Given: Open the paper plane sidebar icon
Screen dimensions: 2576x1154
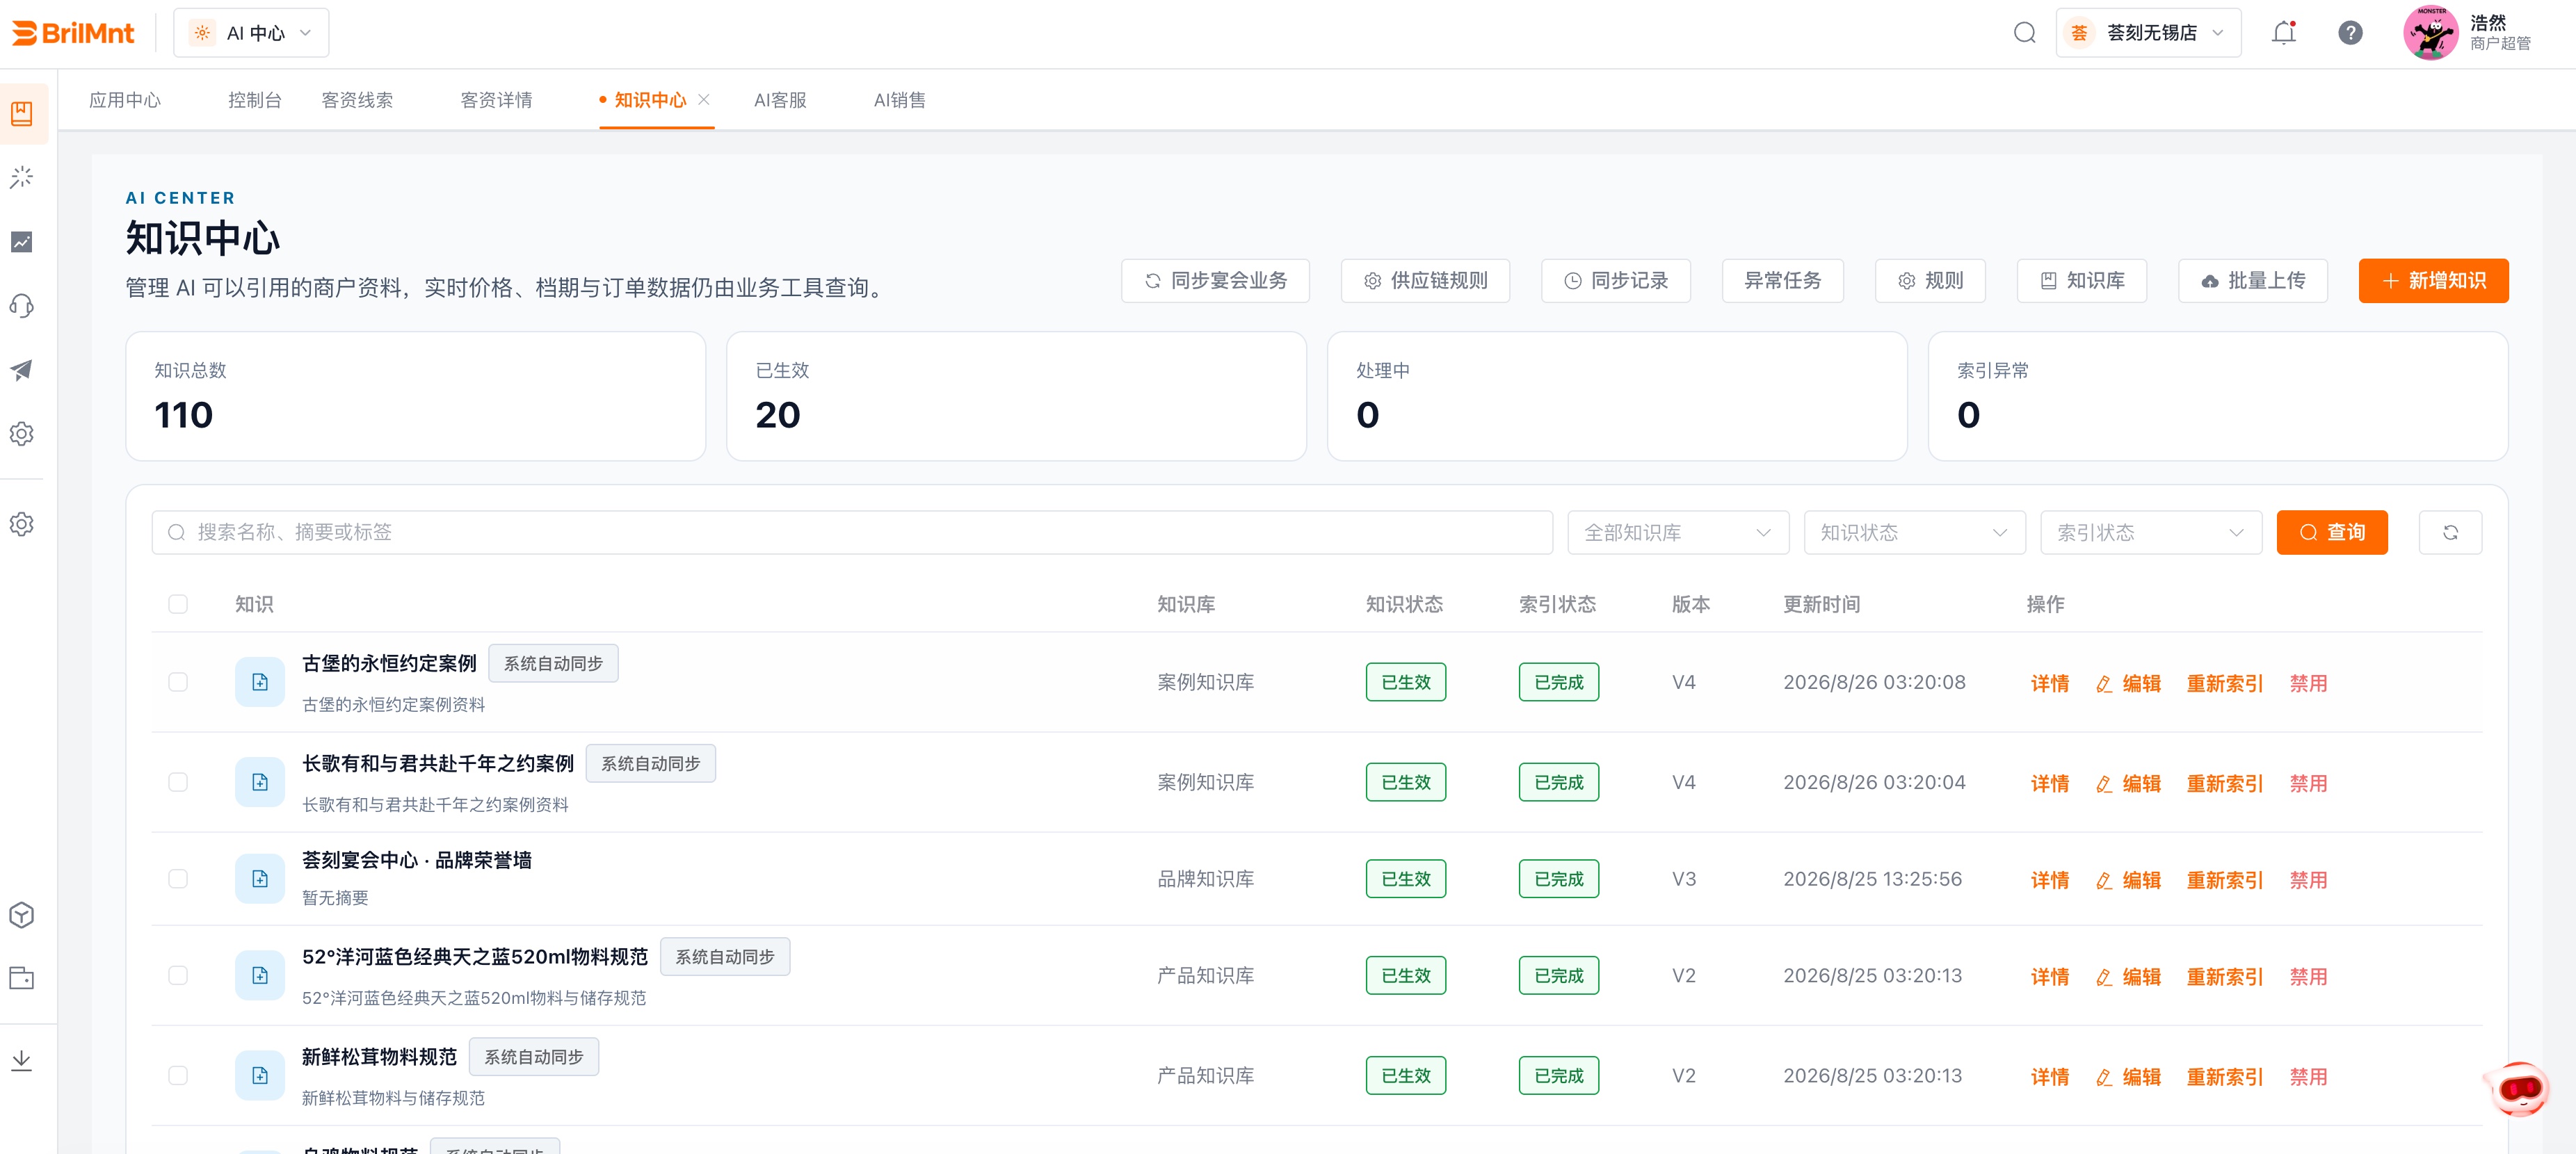Looking at the screenshot, I should coord(22,370).
